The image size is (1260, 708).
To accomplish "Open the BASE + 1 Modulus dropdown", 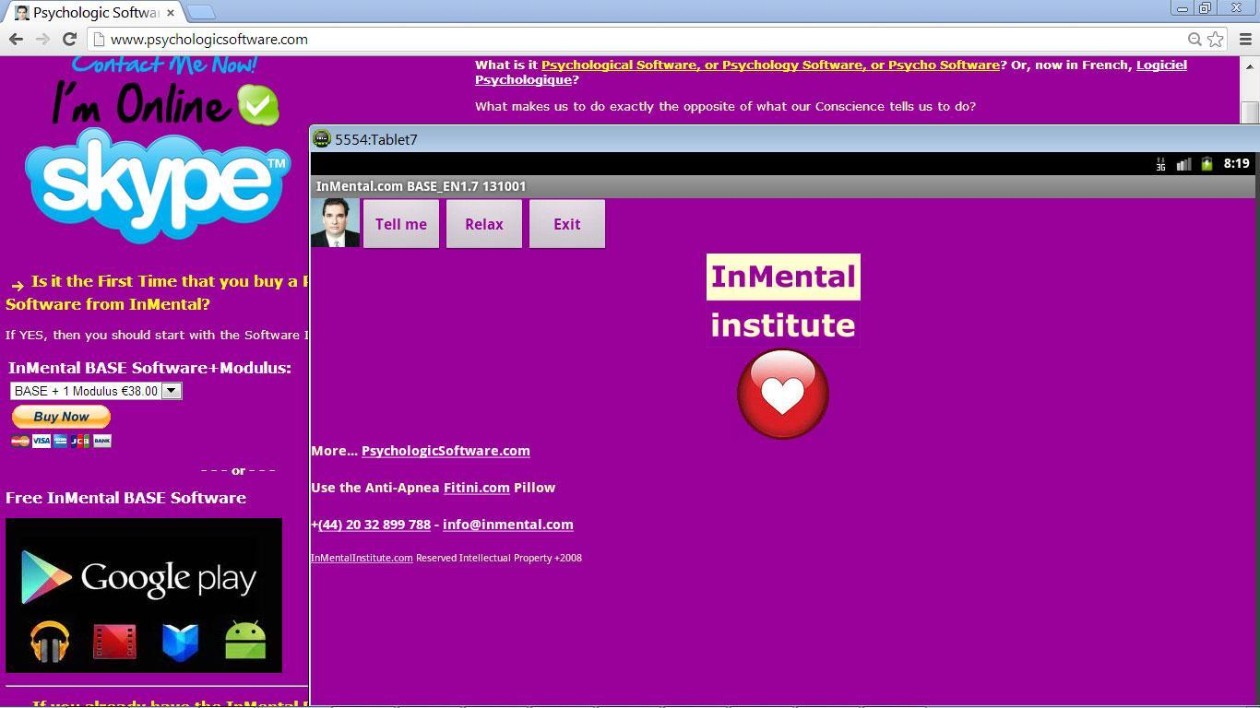I will pyautogui.click(x=96, y=391).
